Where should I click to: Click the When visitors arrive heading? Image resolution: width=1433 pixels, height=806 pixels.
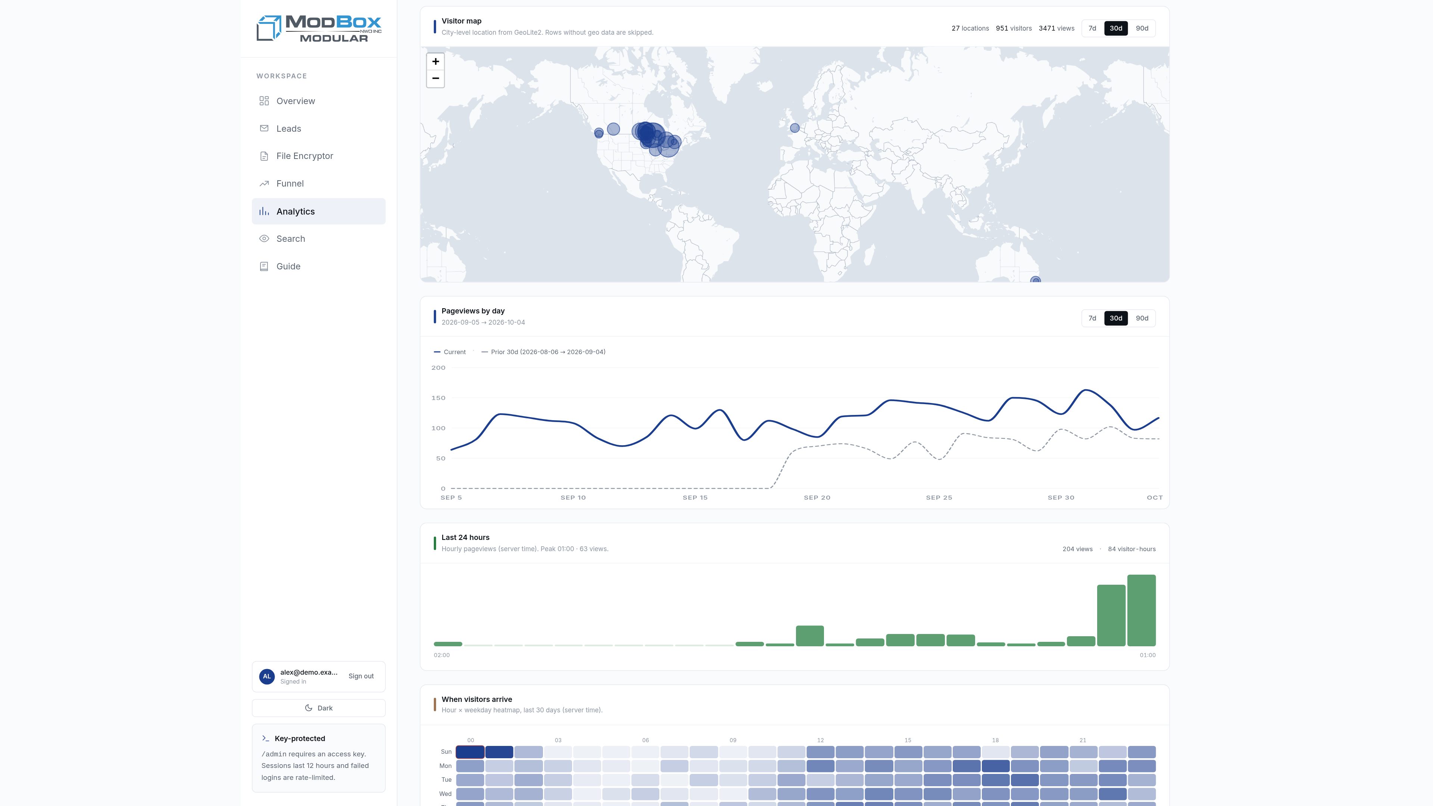click(x=477, y=699)
